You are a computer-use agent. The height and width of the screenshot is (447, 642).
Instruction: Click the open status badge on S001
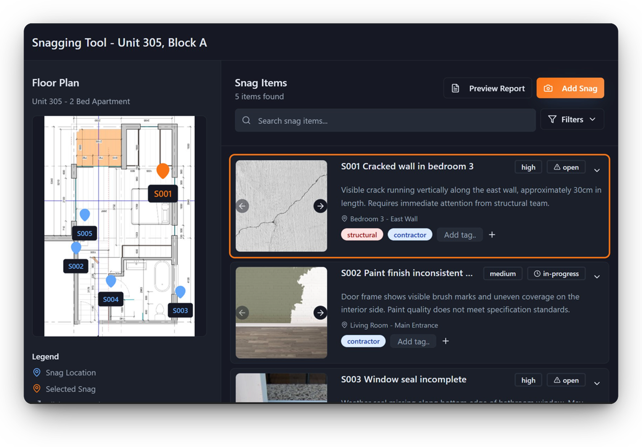coord(566,167)
